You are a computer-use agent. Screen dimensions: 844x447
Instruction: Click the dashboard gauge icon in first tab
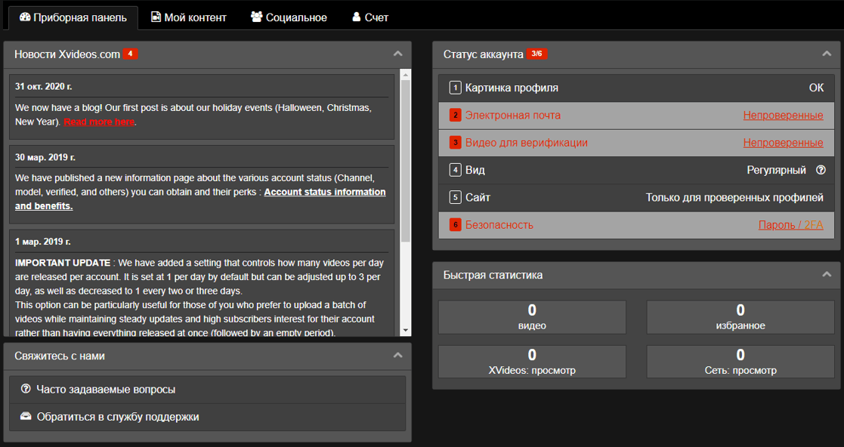pos(25,17)
